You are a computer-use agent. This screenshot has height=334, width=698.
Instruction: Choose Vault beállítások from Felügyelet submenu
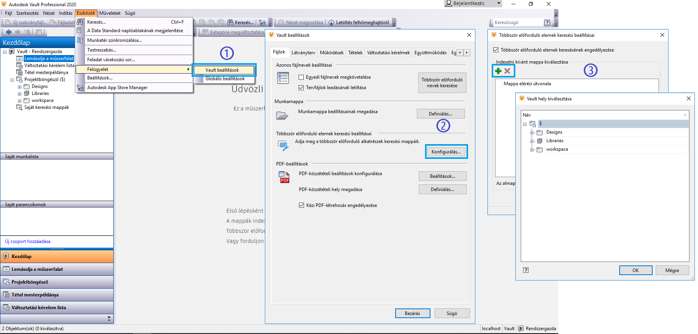224,70
